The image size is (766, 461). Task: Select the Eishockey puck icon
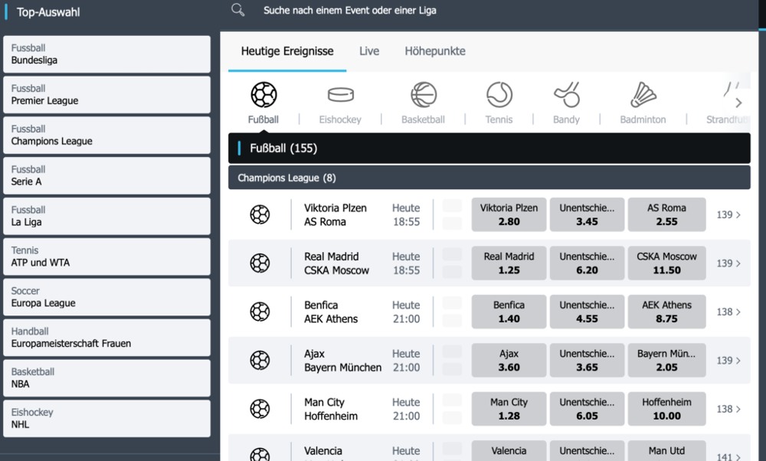[x=341, y=95]
